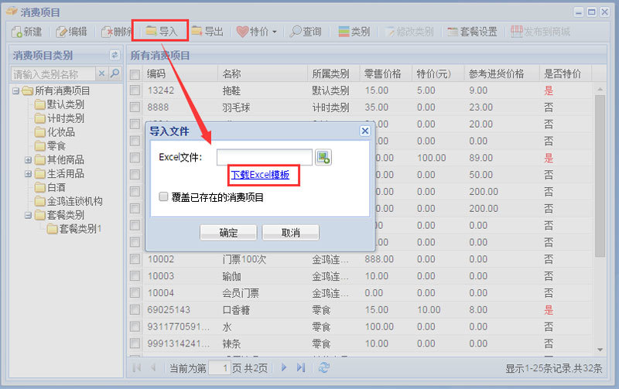
Task: Click the 导出 toolbar button
Action: click(x=207, y=32)
